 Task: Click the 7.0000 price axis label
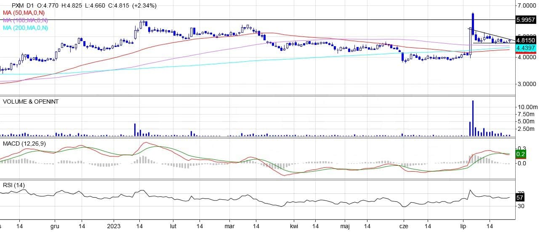pos(527,6)
